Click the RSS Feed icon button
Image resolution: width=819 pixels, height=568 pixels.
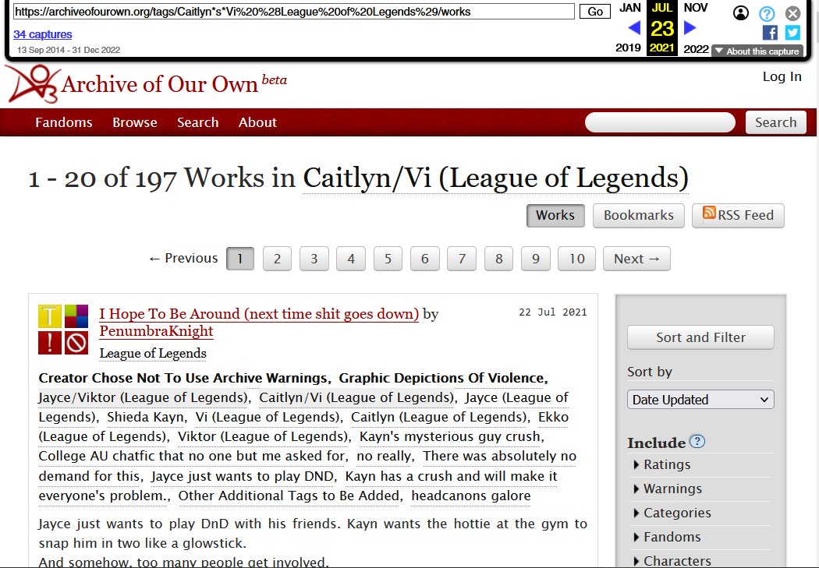pos(738,215)
